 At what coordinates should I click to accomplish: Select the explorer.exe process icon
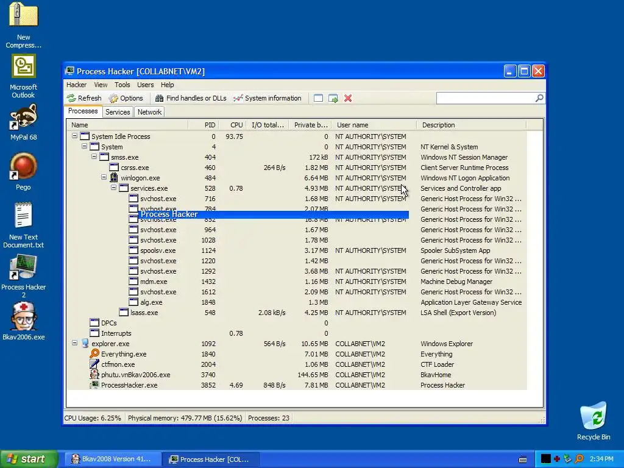(85, 343)
